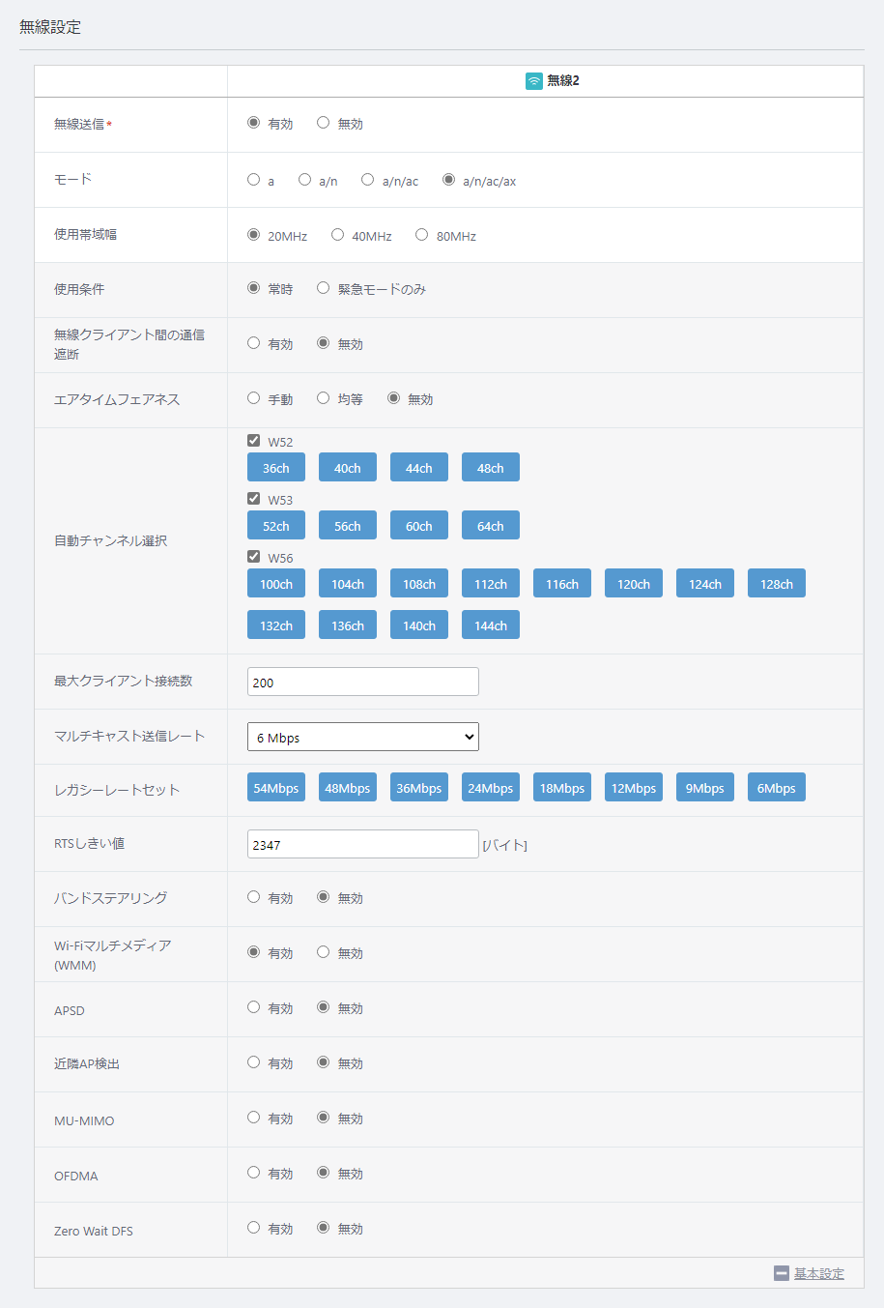The width and height of the screenshot is (884, 1308).
Task: Set Wi-Fiマルチメディア (WMM) to 無効
Action: pyautogui.click(x=323, y=952)
